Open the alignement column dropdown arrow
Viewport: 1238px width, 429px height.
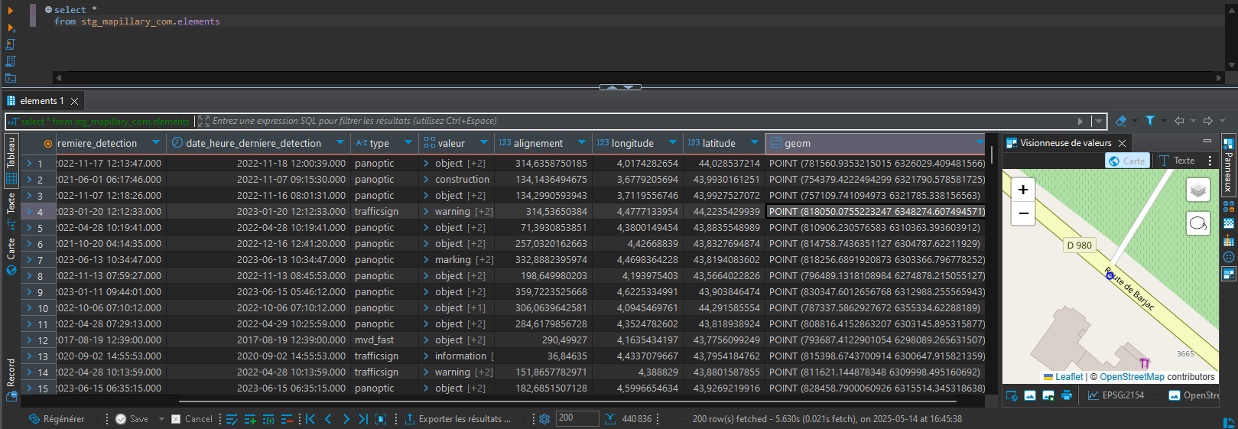(582, 142)
